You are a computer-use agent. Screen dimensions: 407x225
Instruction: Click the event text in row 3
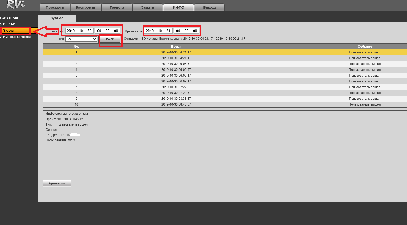click(x=365, y=64)
